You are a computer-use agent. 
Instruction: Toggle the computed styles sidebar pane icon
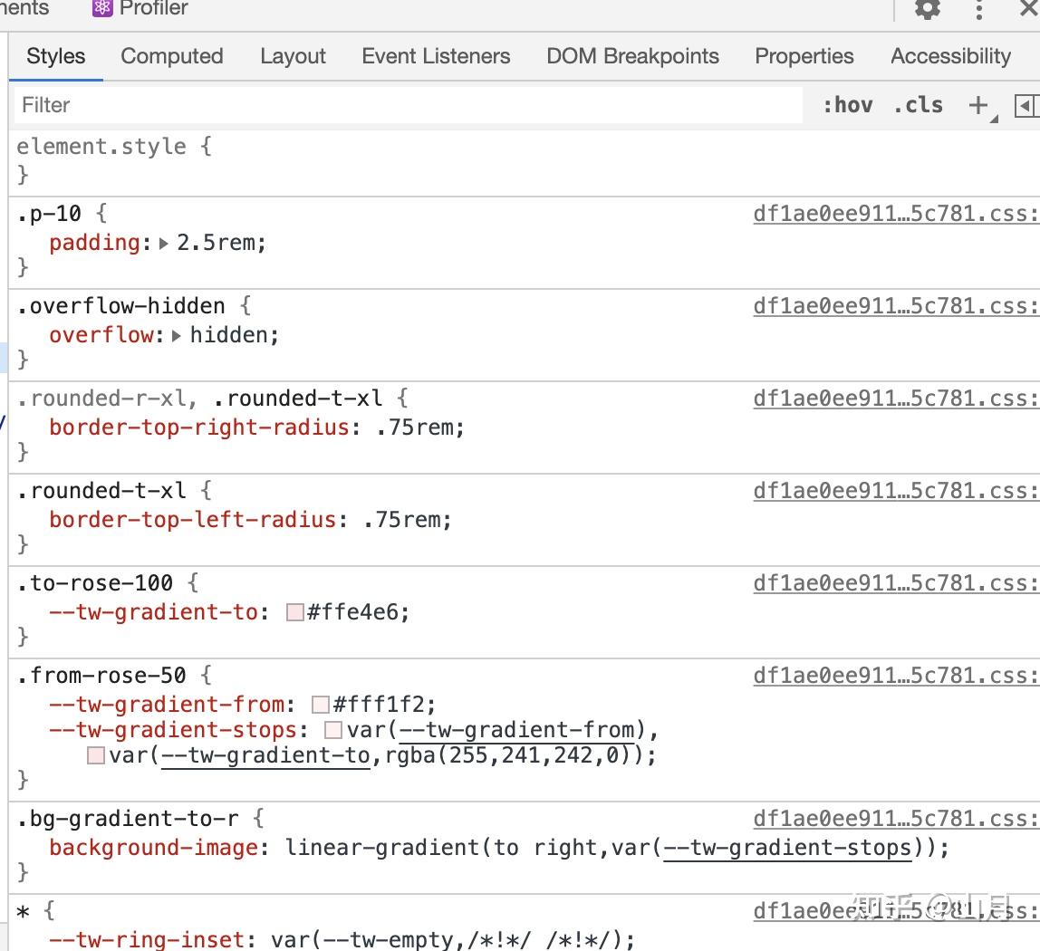point(1025,105)
